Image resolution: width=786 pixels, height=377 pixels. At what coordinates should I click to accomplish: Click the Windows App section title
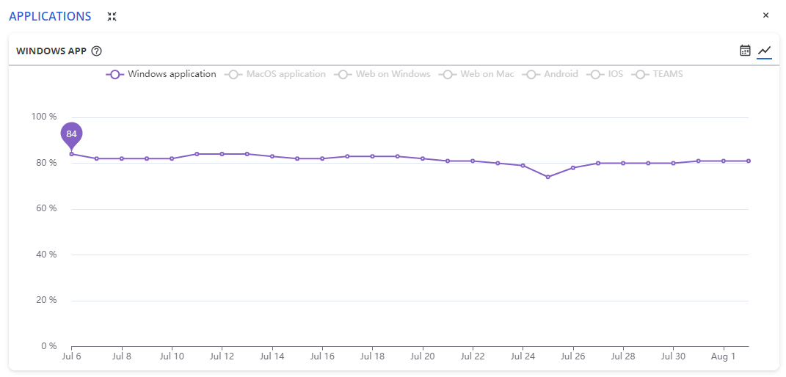pos(51,51)
